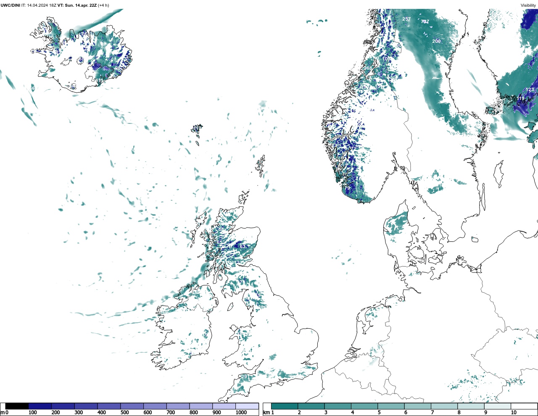
Task: Click the 'm' unit label in left legend
Action: tap(3, 413)
